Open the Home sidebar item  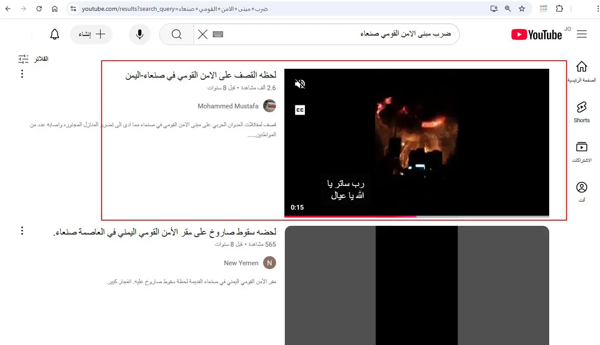coord(582,72)
